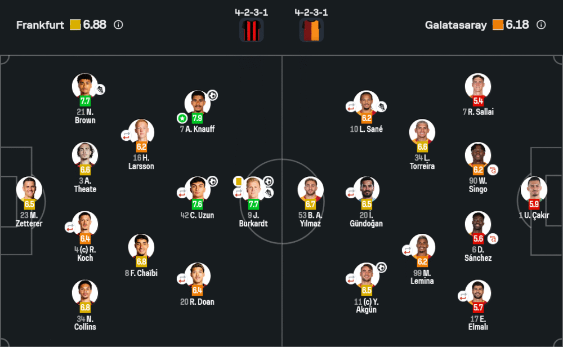Screen dimensions: 563x347
Task: Click the Galatasaray team name
Action: (x=455, y=25)
